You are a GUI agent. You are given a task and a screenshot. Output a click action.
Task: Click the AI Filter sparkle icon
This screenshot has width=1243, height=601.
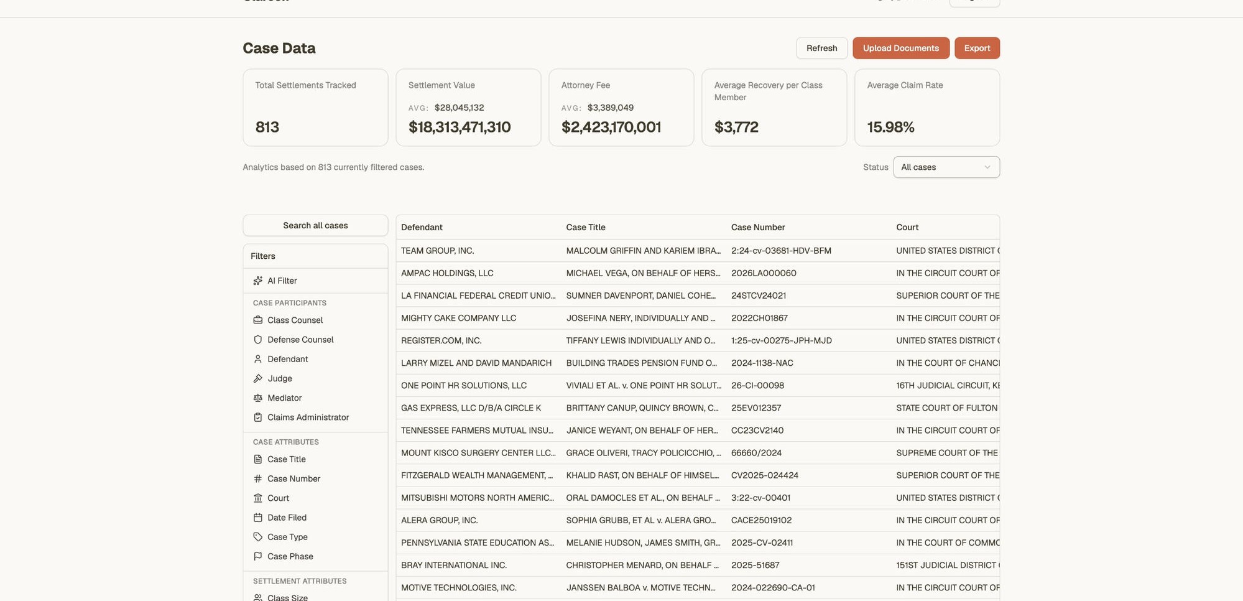[x=257, y=281]
